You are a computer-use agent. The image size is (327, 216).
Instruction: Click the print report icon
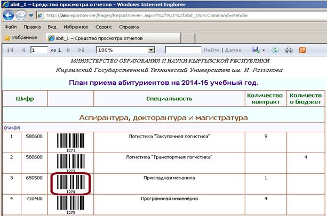[x=289, y=50]
